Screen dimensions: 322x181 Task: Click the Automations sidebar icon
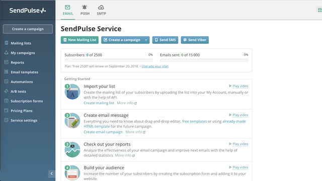pyautogui.click(x=7, y=81)
